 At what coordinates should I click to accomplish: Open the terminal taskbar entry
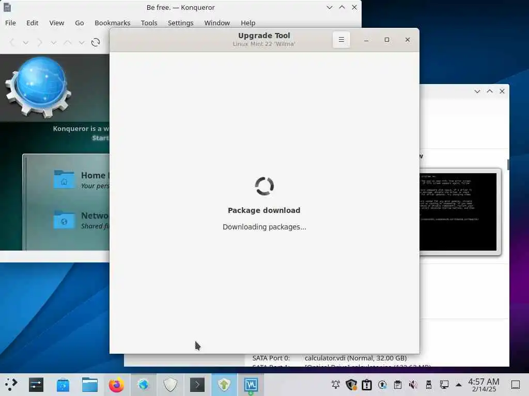point(197,385)
